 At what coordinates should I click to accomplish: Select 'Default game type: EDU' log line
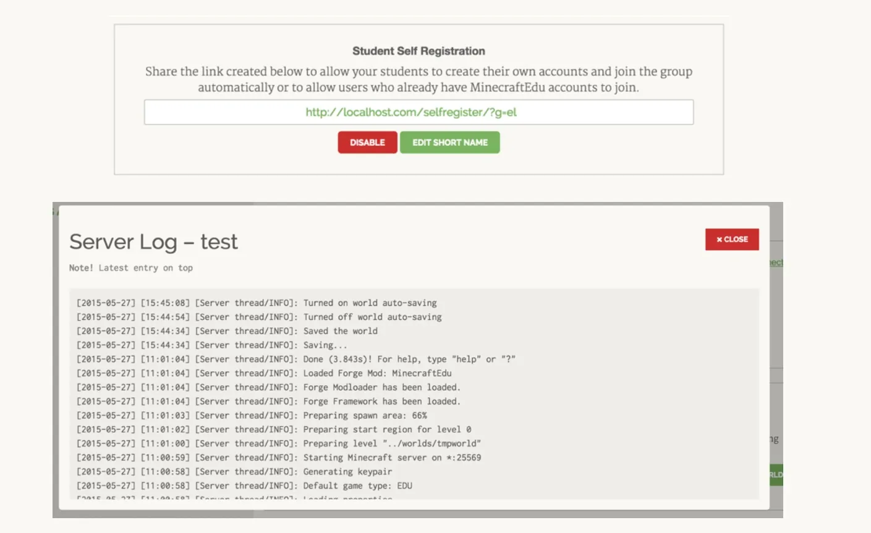coord(244,486)
